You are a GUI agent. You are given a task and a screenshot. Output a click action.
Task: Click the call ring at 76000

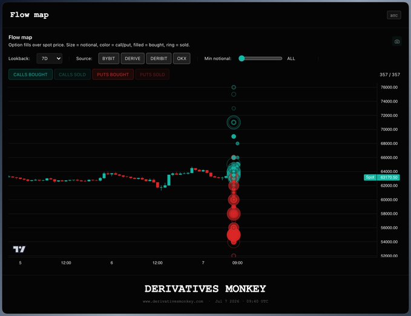click(x=234, y=87)
